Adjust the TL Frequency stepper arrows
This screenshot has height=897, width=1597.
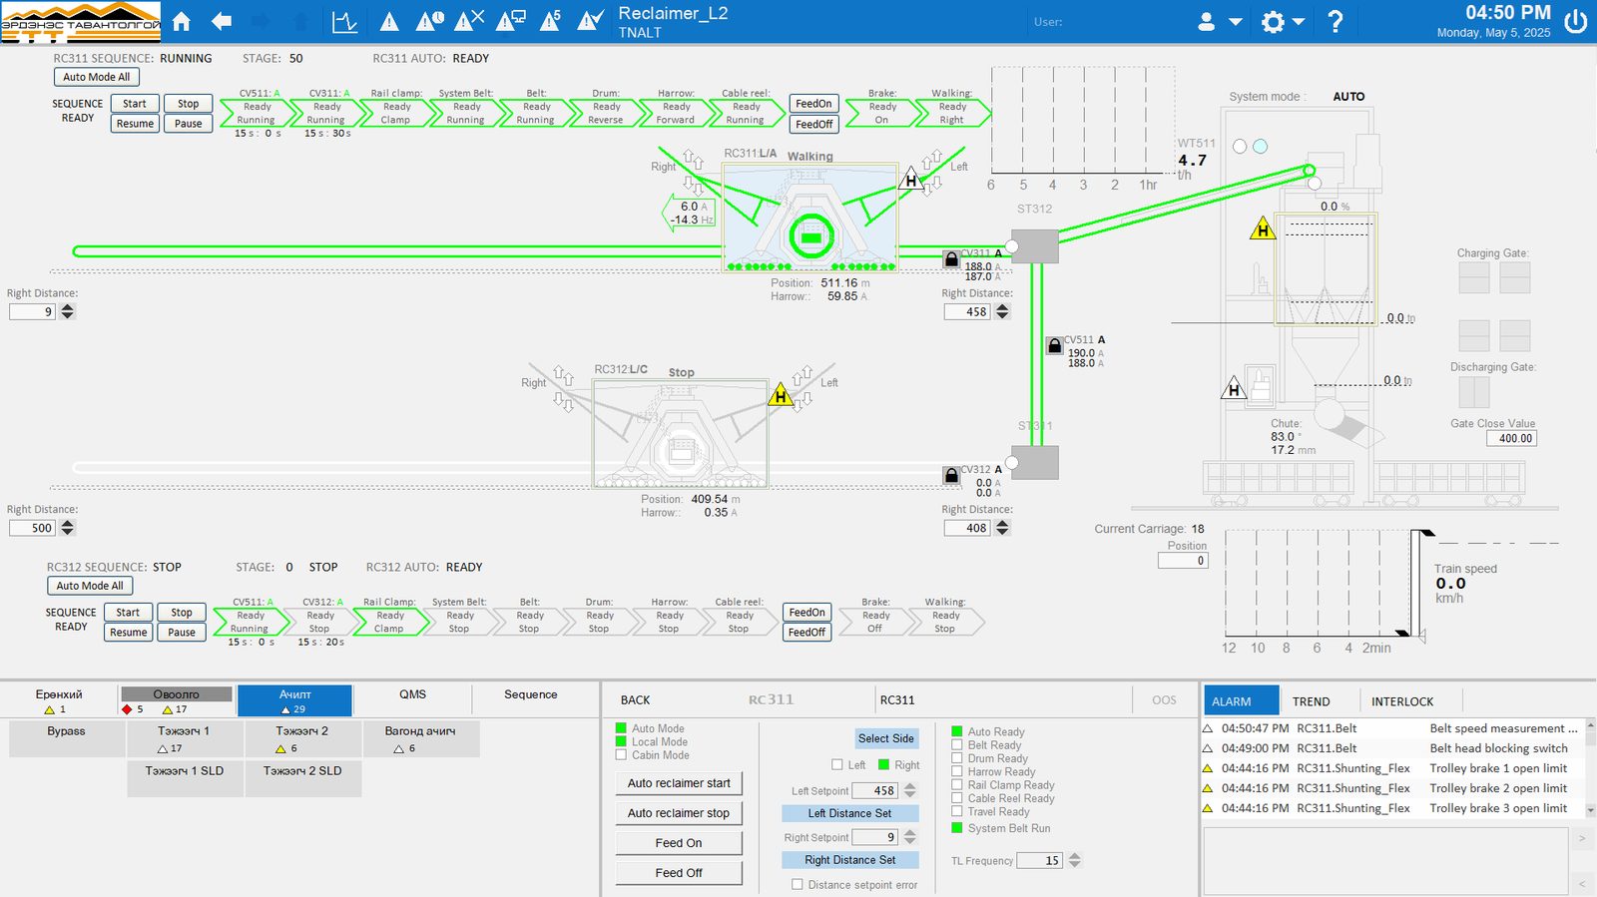tap(1074, 860)
